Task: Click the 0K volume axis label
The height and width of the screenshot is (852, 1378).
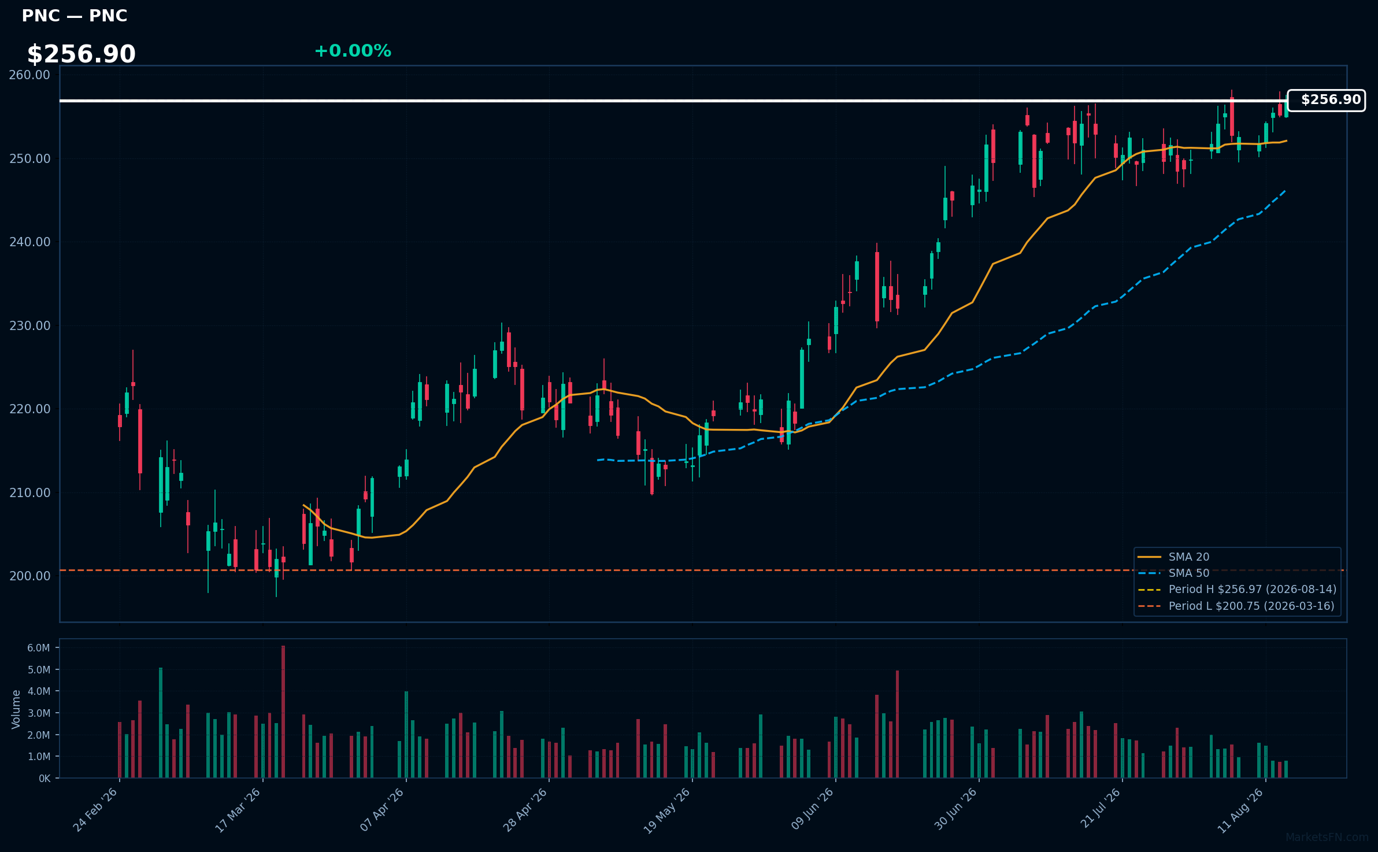Action: click(x=45, y=779)
